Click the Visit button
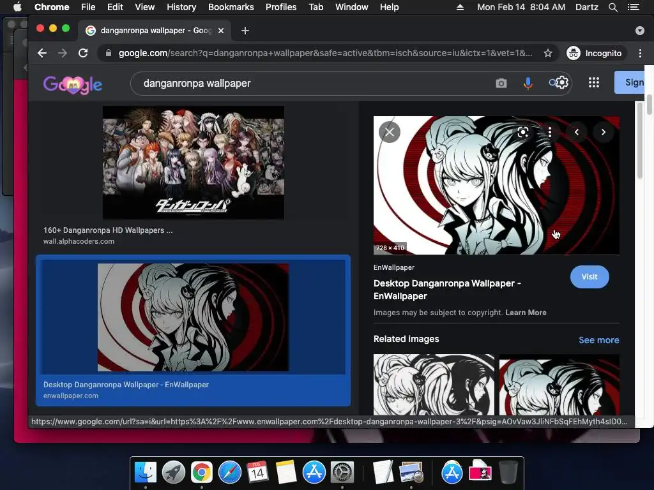 tap(589, 277)
